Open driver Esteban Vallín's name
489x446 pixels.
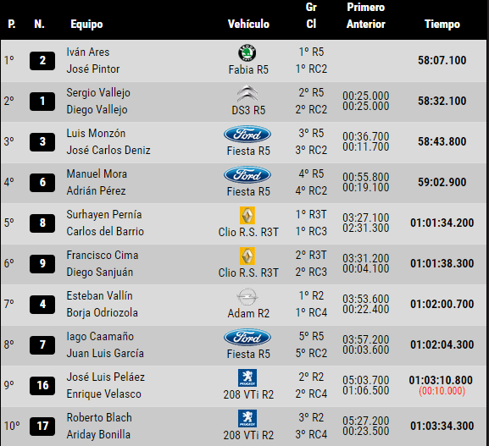pos(99,295)
